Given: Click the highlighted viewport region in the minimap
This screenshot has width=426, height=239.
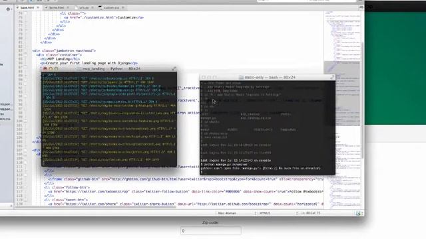Looking at the screenshot, I should click(x=342, y=94).
